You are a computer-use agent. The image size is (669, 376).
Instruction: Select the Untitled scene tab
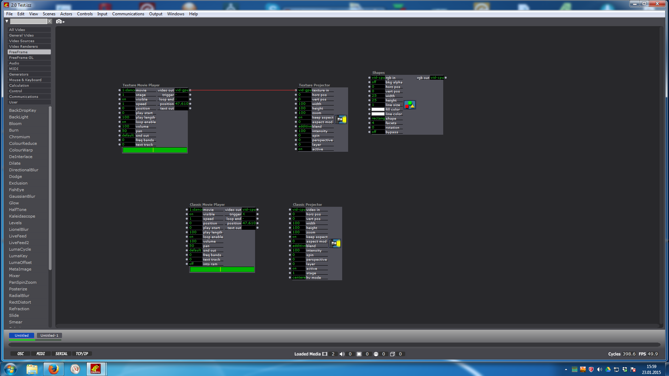pyautogui.click(x=22, y=336)
